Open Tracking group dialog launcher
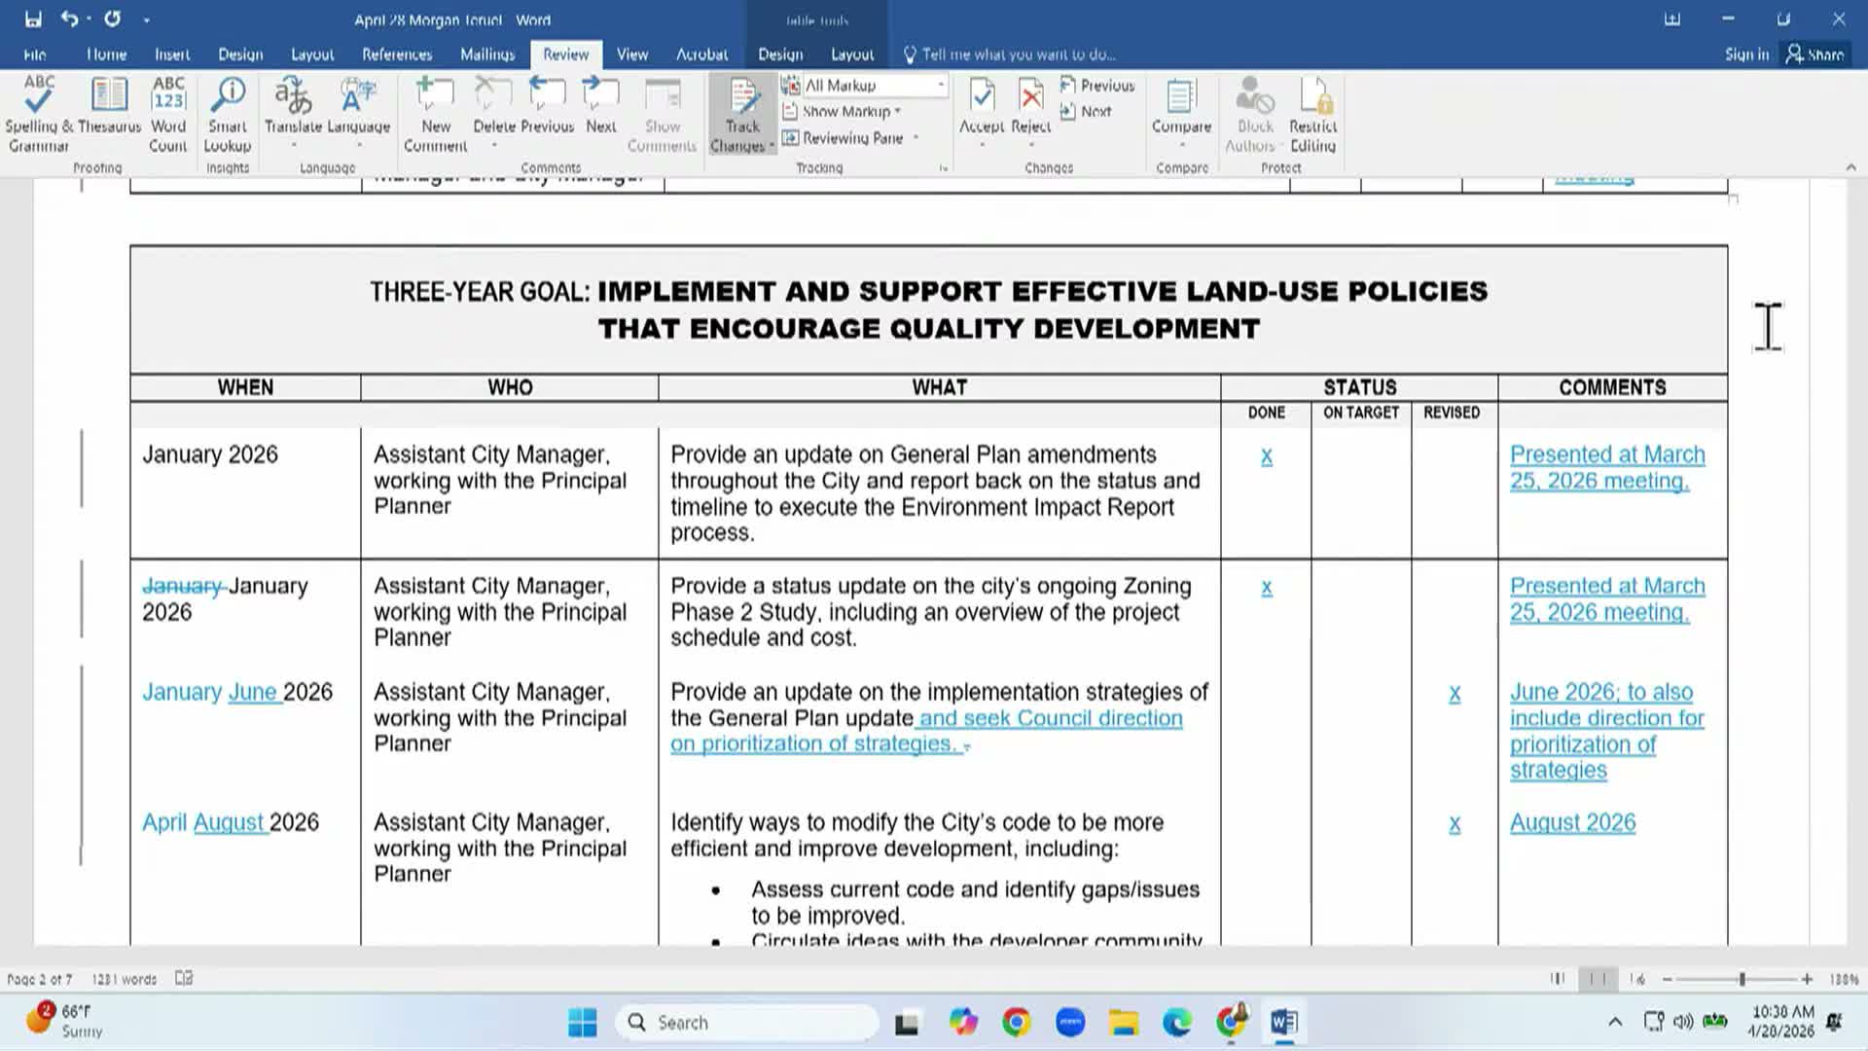 (x=943, y=168)
